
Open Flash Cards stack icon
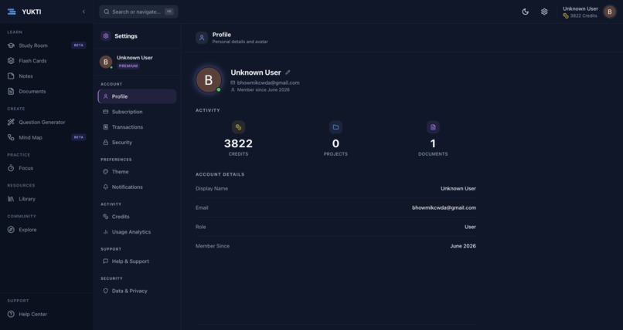pos(11,61)
